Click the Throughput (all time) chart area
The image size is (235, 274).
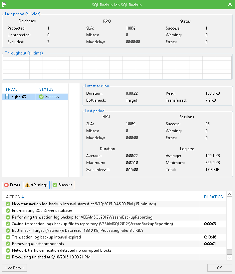(x=117, y=67)
